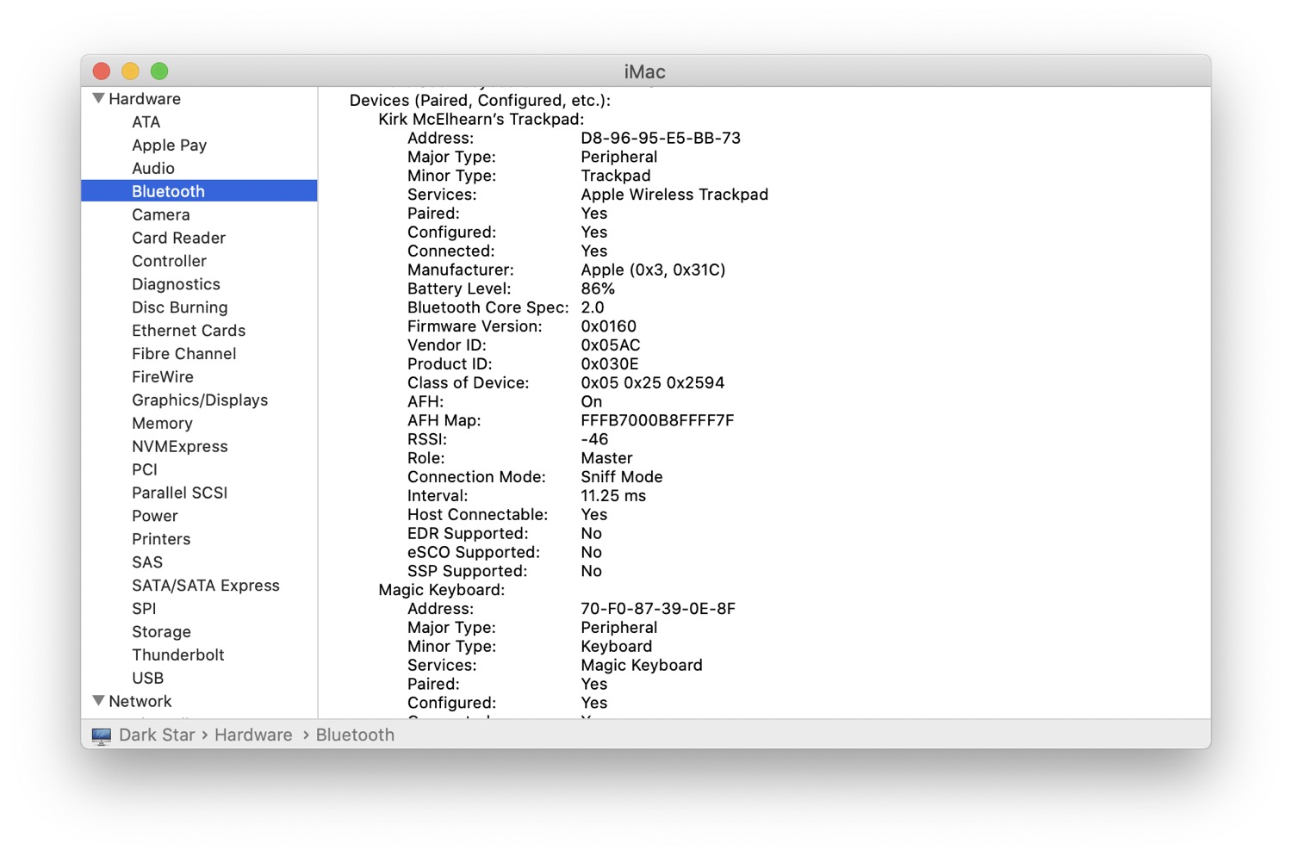1292x856 pixels.
Task: Minimize the window with yellow button
Action: [130, 71]
